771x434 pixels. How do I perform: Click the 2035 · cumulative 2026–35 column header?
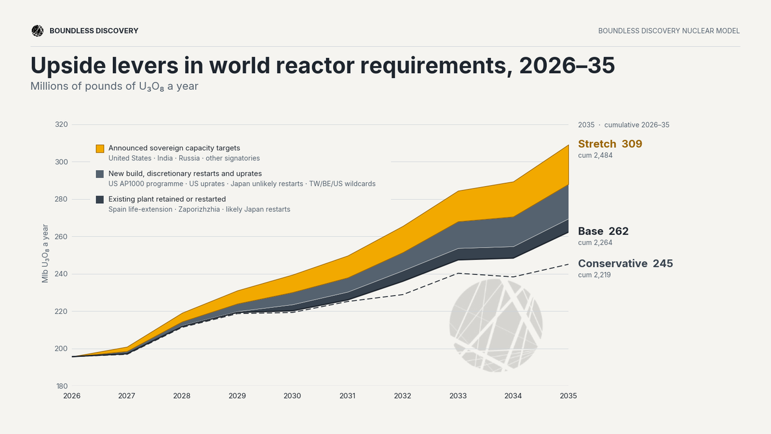(x=623, y=125)
